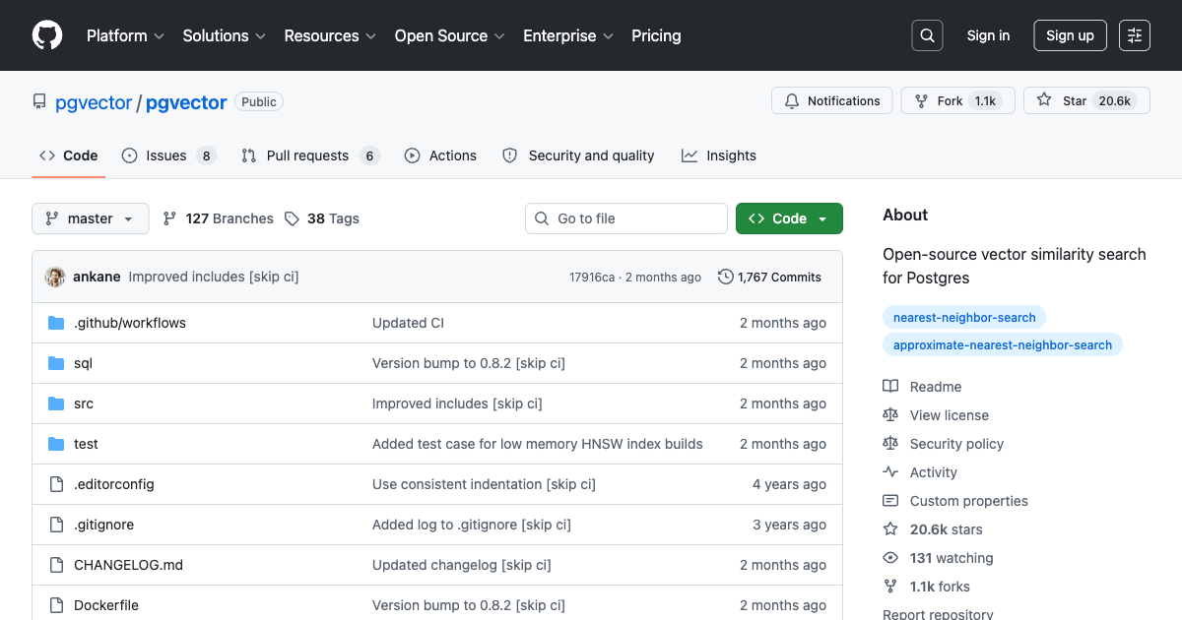View the 1.1k forks link in About

pos(940,587)
